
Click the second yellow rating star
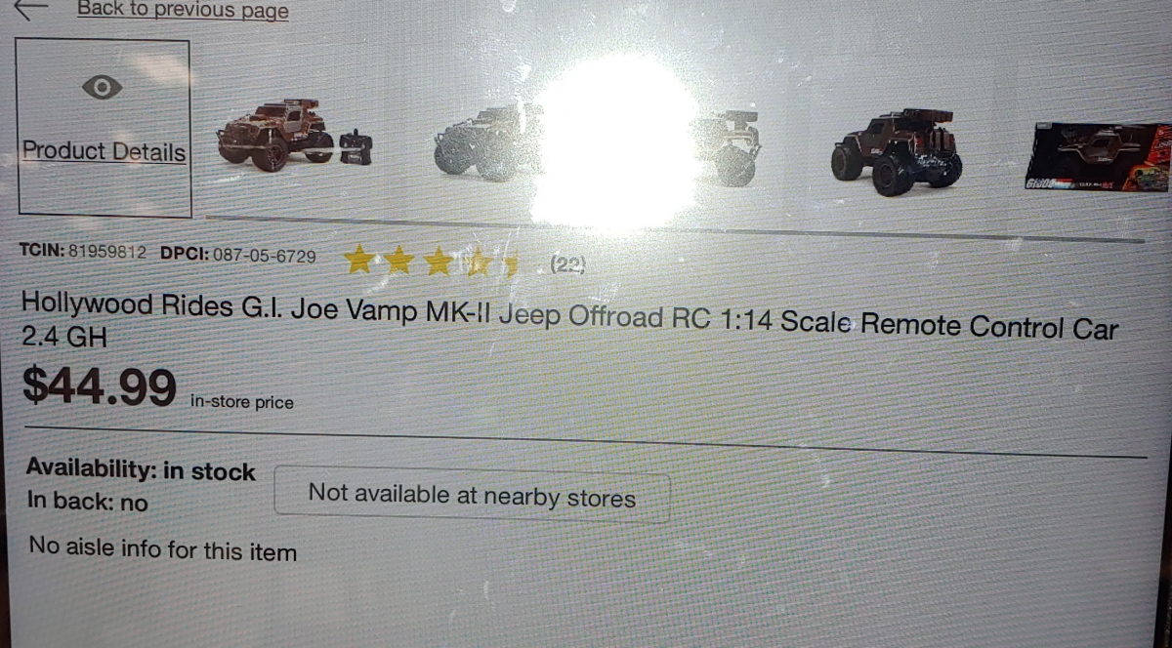pos(398,261)
